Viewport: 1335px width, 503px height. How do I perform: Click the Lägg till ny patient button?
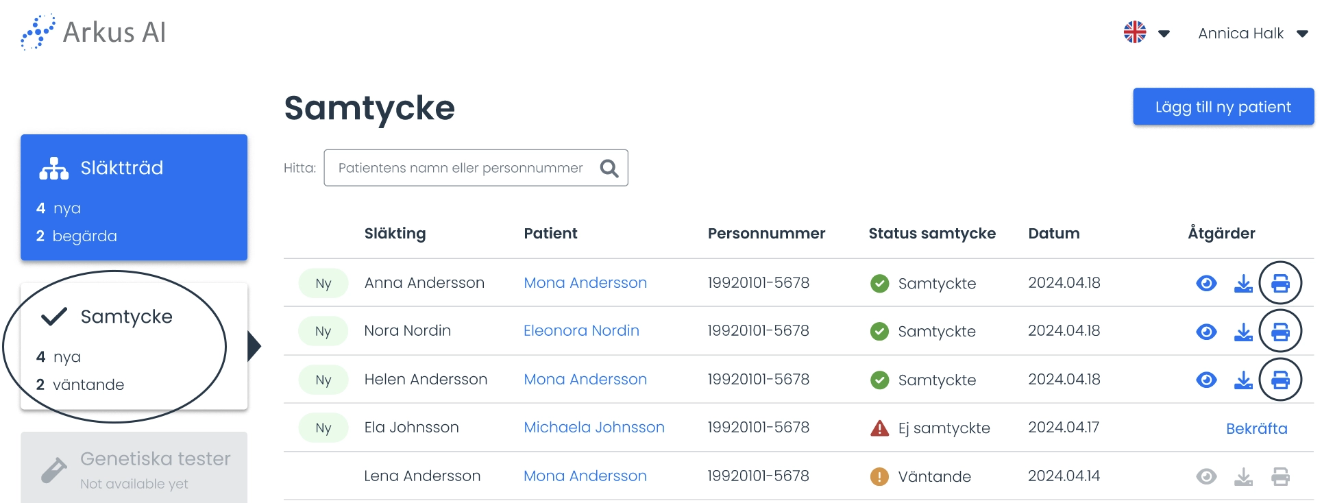pos(1223,107)
